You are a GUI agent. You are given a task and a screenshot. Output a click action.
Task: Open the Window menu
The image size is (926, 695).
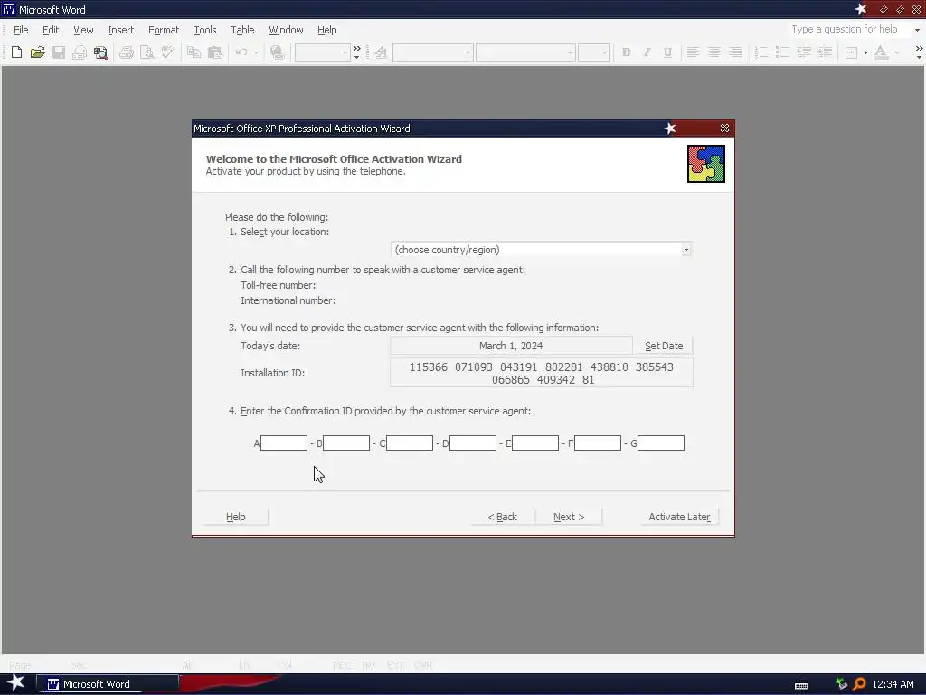click(x=286, y=30)
